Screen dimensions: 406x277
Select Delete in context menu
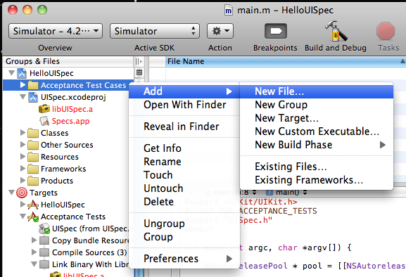pos(184,202)
